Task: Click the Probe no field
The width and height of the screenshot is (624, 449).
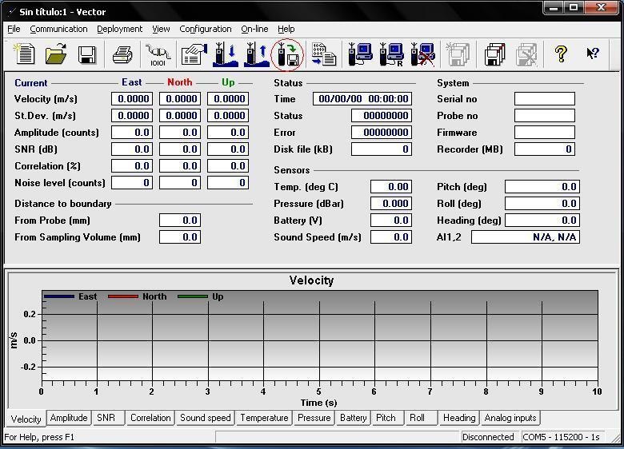Action: (x=545, y=116)
